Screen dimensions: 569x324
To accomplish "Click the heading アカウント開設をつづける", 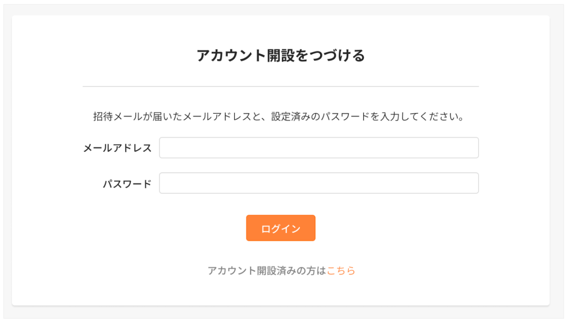I will [281, 55].
